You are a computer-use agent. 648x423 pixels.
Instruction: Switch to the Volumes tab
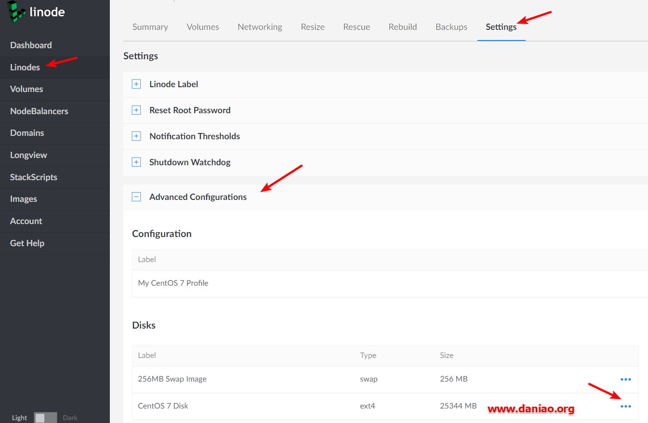203,27
